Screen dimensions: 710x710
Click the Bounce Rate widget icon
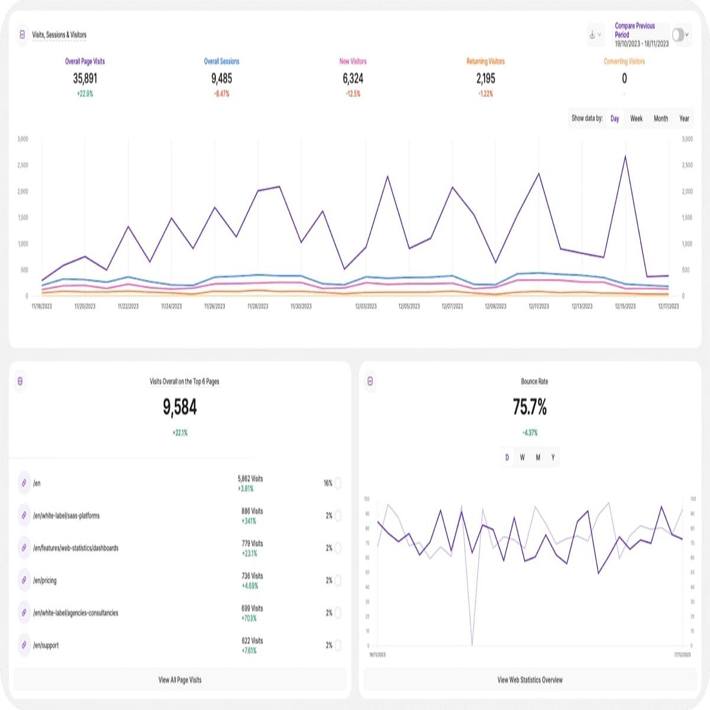click(x=370, y=382)
